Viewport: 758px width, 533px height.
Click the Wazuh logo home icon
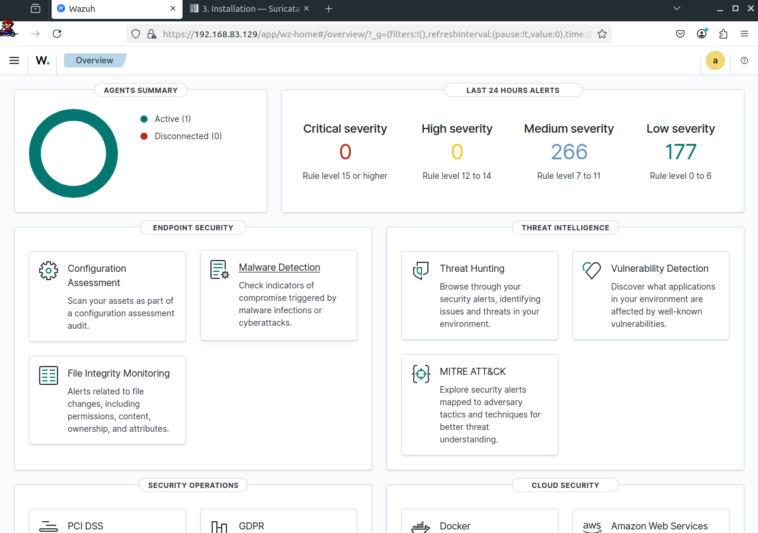click(x=43, y=60)
